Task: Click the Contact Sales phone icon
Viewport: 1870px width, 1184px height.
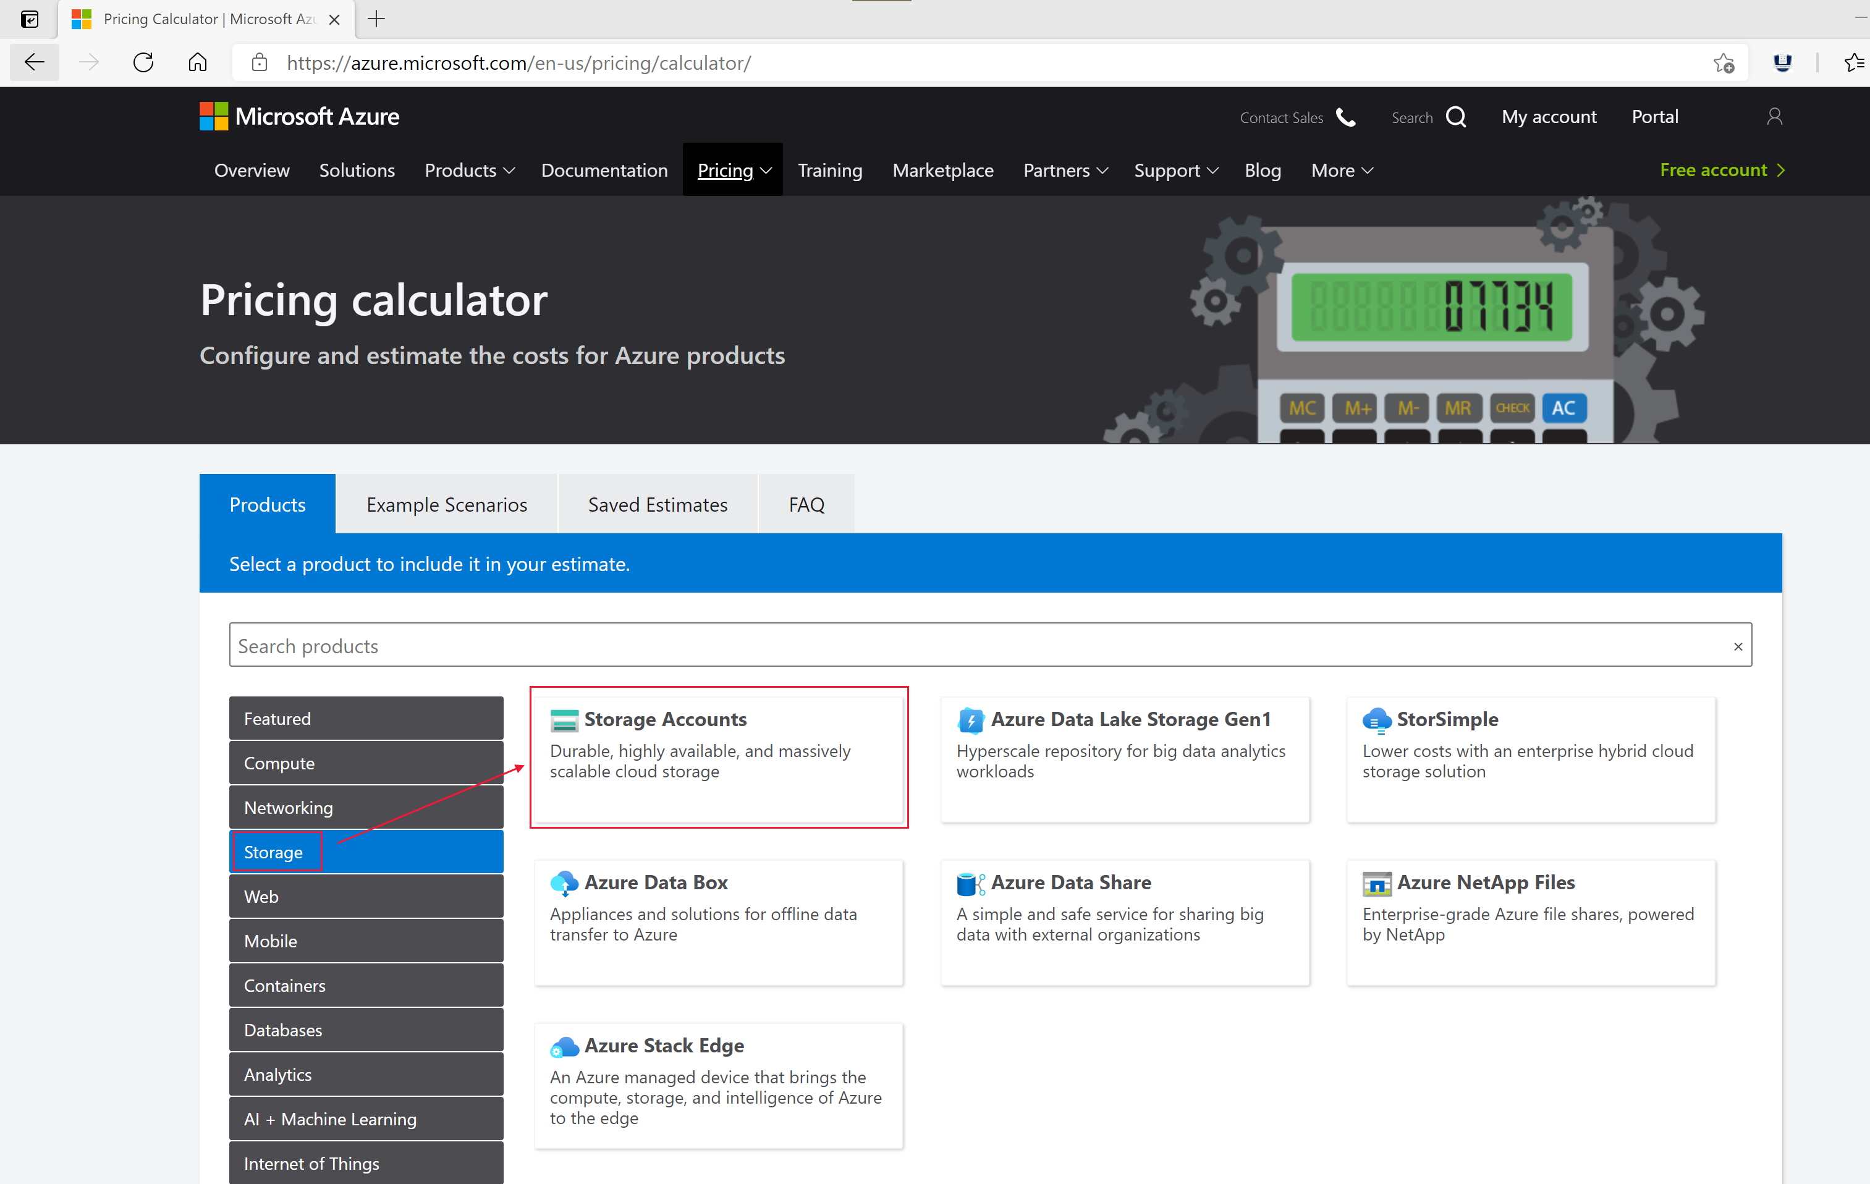Action: [x=1346, y=117]
